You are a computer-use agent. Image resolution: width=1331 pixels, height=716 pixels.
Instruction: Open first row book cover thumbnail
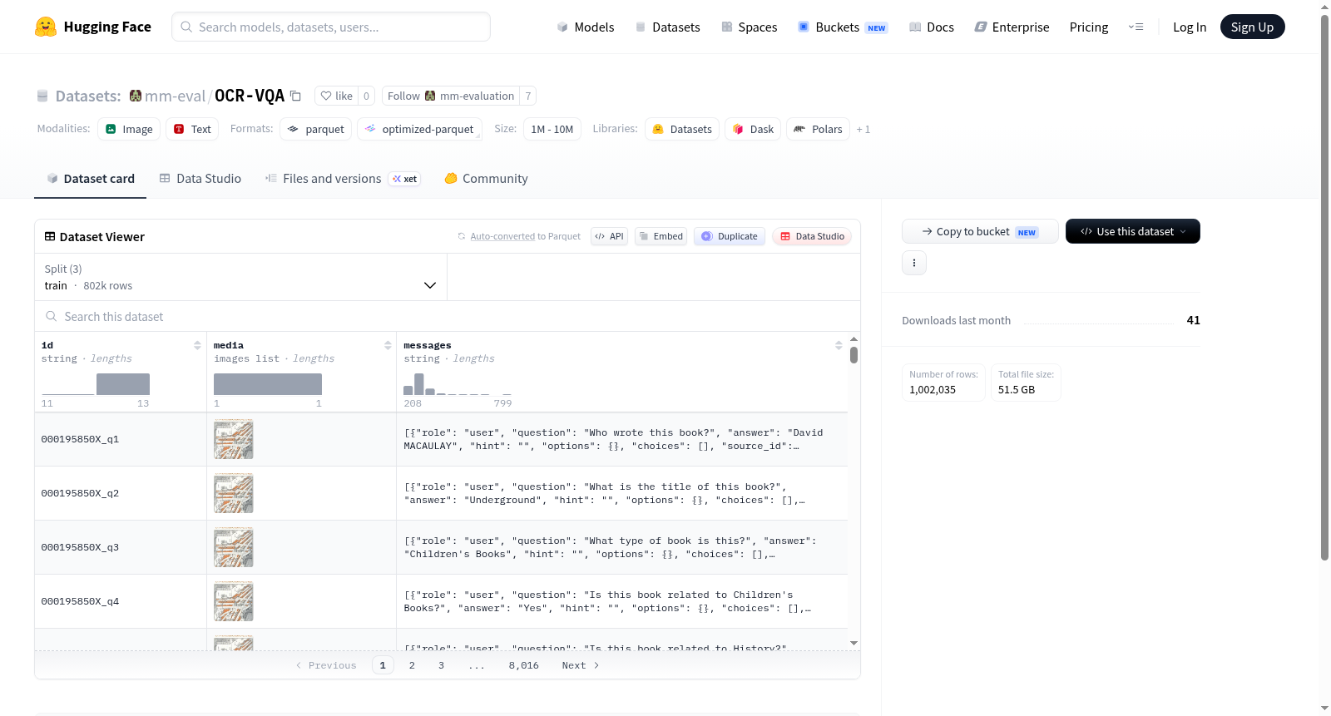pos(234,439)
